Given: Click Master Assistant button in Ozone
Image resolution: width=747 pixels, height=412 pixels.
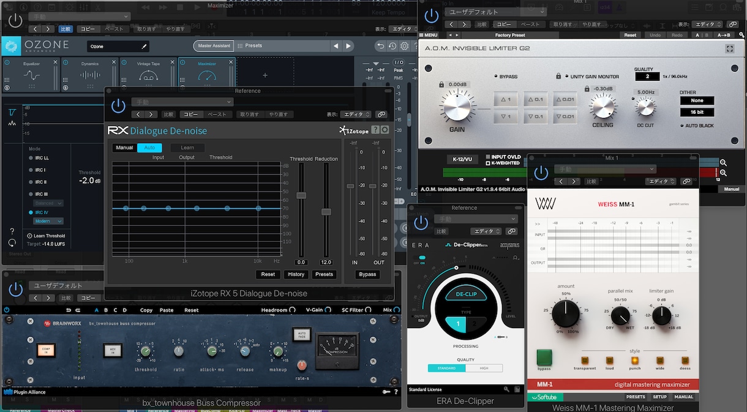Looking at the screenshot, I should [x=213, y=46].
